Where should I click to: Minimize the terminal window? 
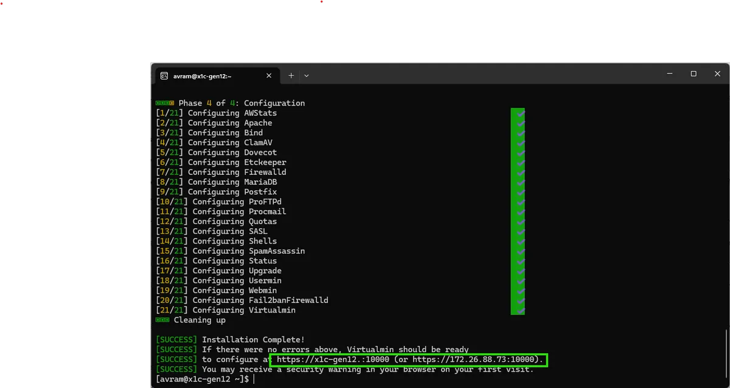[x=670, y=74]
